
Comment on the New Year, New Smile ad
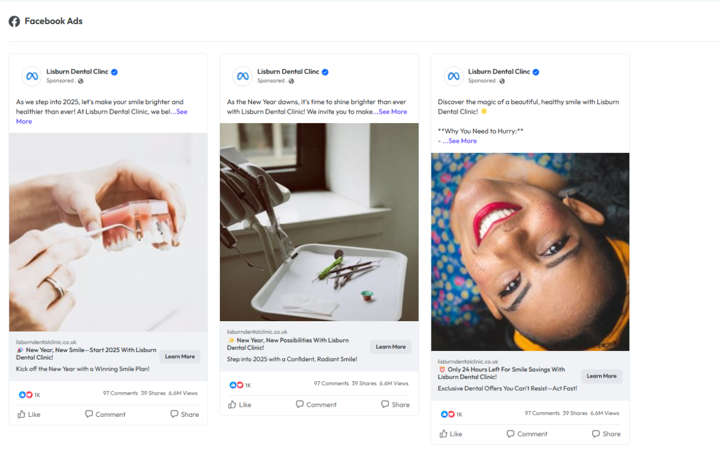(x=105, y=415)
